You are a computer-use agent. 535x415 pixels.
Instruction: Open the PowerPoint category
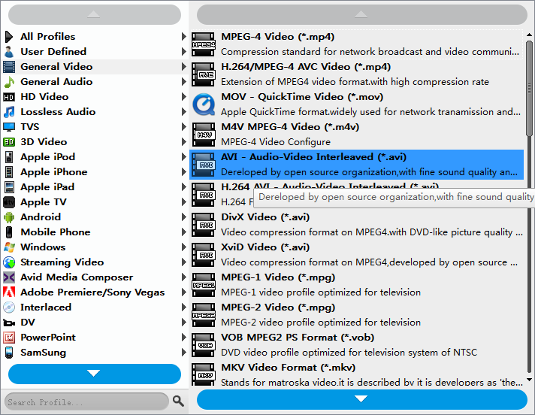(x=95, y=337)
